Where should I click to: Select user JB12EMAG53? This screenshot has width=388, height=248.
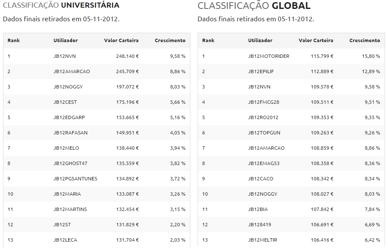click(x=264, y=163)
